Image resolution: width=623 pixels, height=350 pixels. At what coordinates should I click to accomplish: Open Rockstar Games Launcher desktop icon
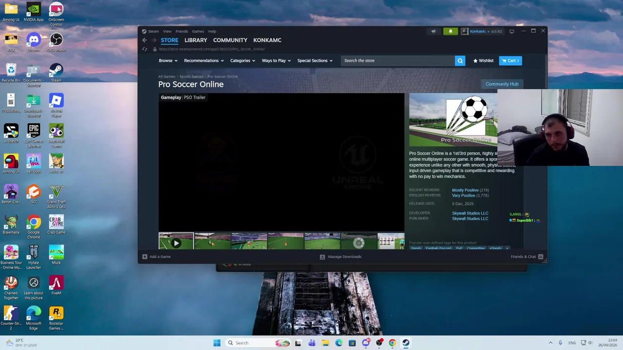coord(56,318)
